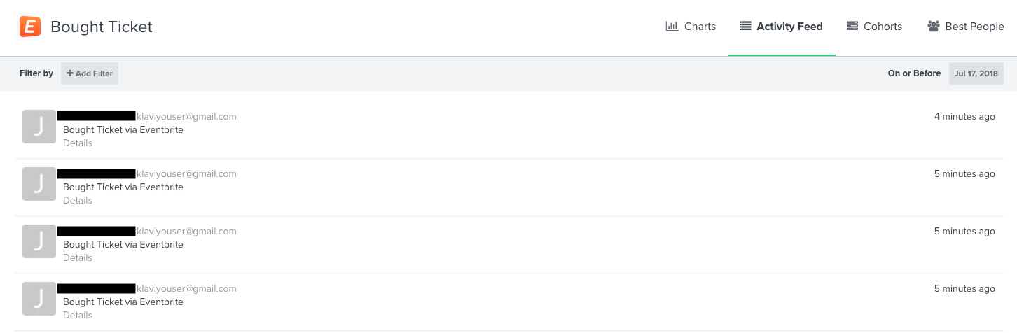Screen dimensions: 1017x333
Task: Click the second activity's J avatar
Action: [x=39, y=184]
